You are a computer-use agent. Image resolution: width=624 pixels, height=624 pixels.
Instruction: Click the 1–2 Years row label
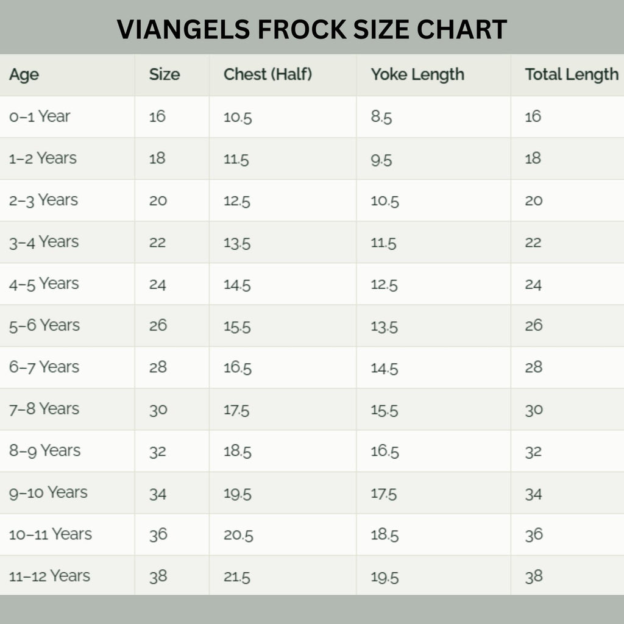pyautogui.click(x=43, y=158)
